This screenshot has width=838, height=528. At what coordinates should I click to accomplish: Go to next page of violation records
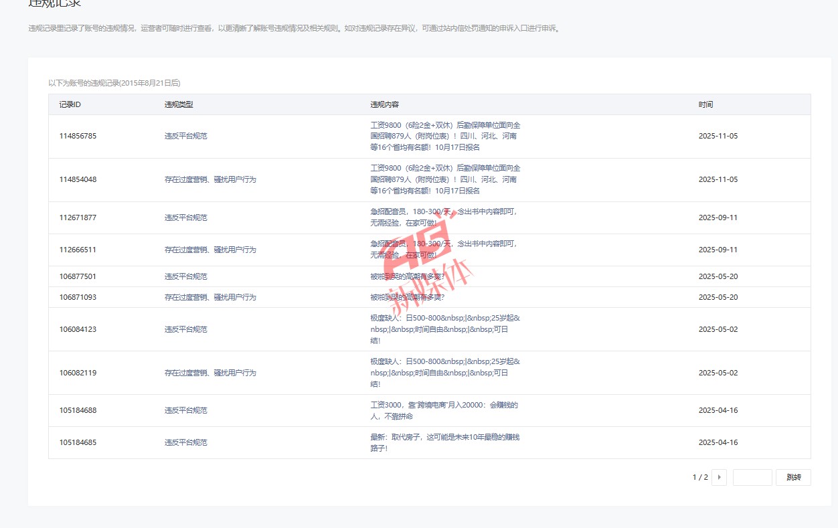click(x=720, y=477)
